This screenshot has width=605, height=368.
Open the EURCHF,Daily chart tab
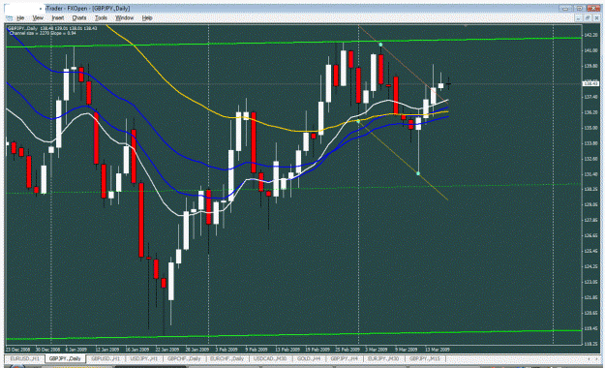point(227,358)
